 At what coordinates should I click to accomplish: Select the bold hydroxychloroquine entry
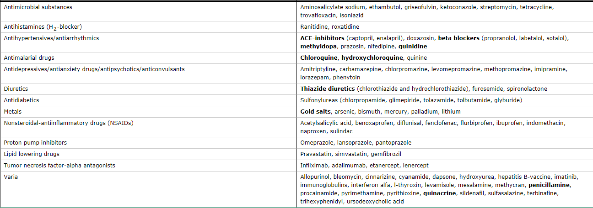click(x=372, y=58)
